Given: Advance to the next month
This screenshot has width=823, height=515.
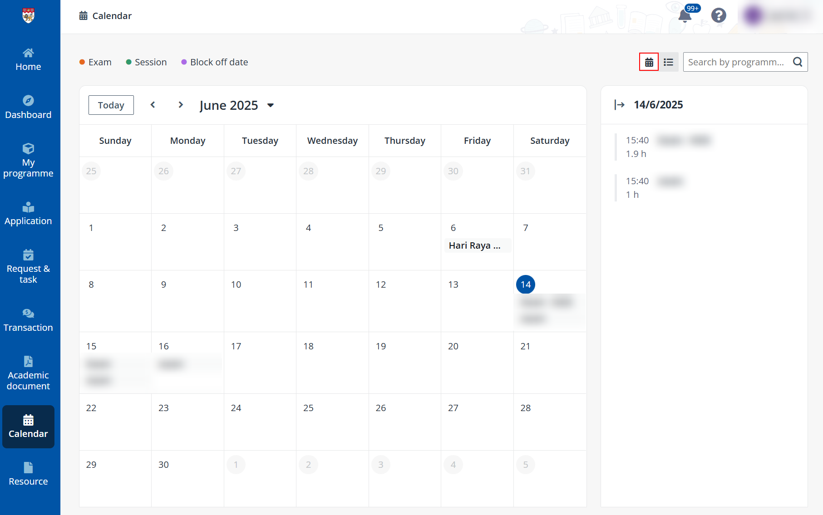Looking at the screenshot, I should (181, 105).
